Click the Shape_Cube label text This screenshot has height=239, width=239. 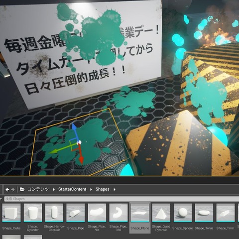[x=11, y=228]
